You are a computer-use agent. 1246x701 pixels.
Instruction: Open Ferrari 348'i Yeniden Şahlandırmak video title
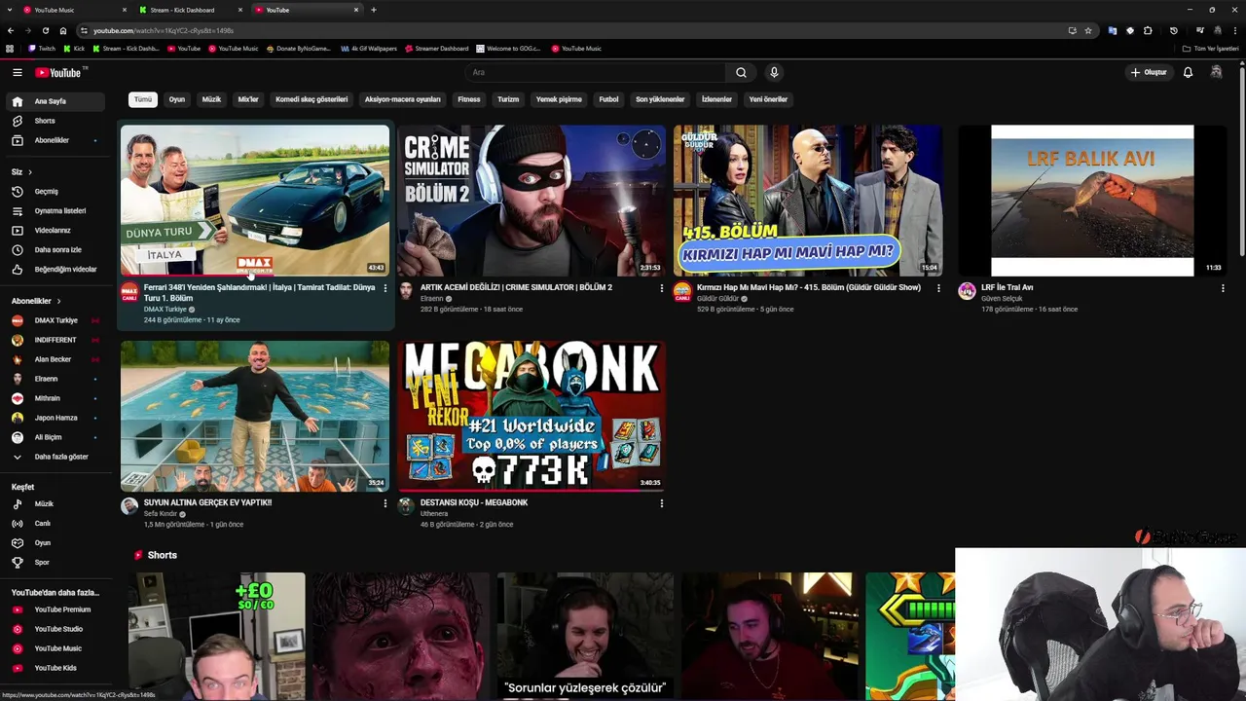click(x=259, y=292)
